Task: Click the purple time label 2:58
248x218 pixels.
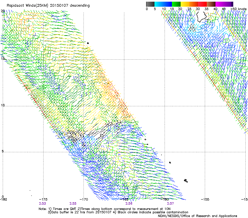Action: pyautogui.click(x=129, y=204)
